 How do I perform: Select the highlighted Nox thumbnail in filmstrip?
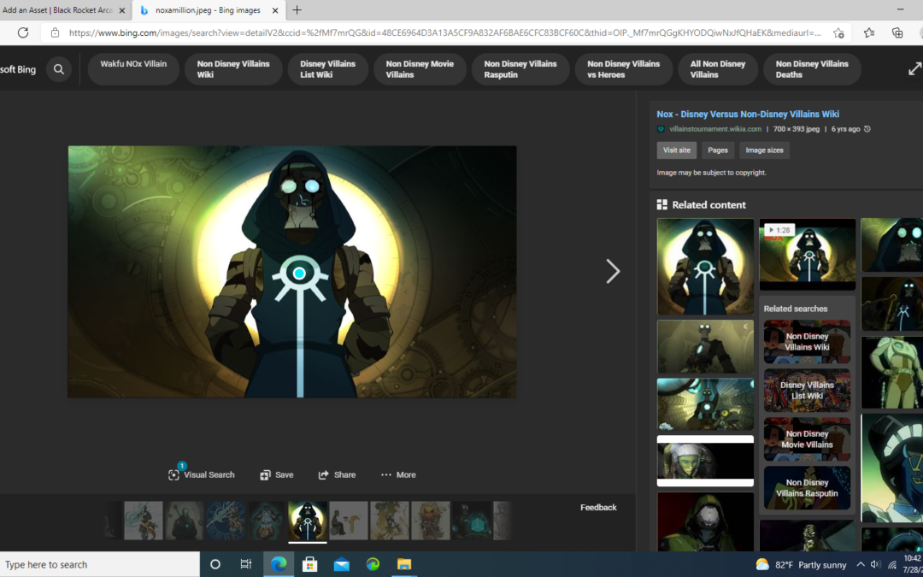(308, 521)
